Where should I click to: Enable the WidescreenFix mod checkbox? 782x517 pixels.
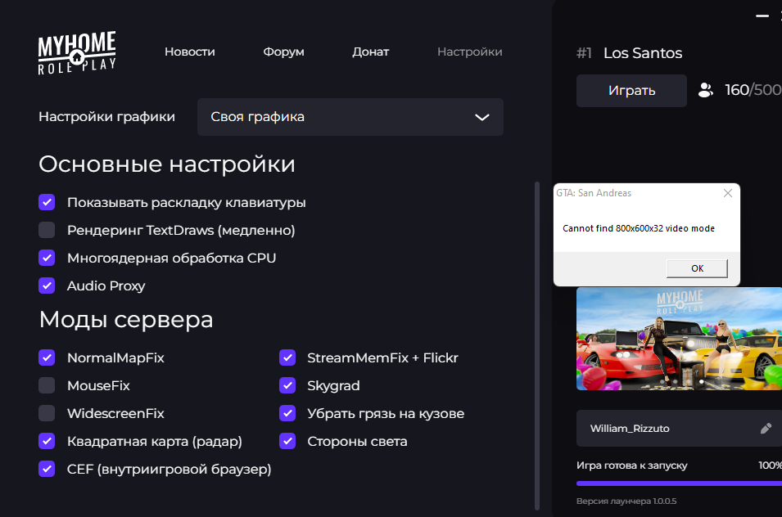(x=47, y=413)
